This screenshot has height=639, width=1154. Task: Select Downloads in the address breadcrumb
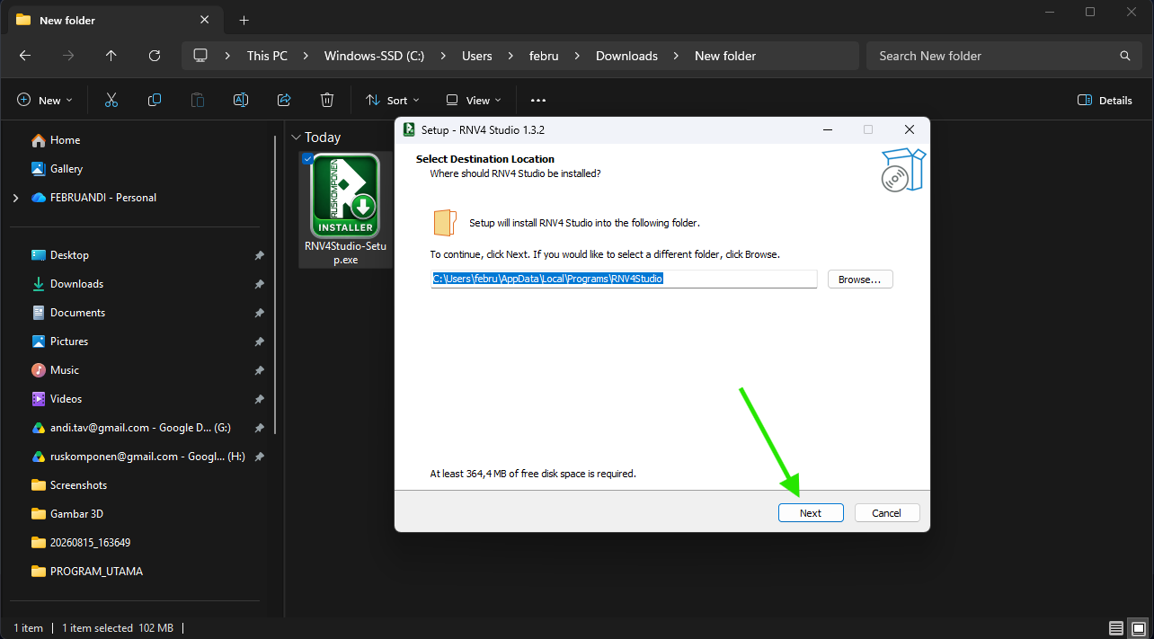click(626, 56)
